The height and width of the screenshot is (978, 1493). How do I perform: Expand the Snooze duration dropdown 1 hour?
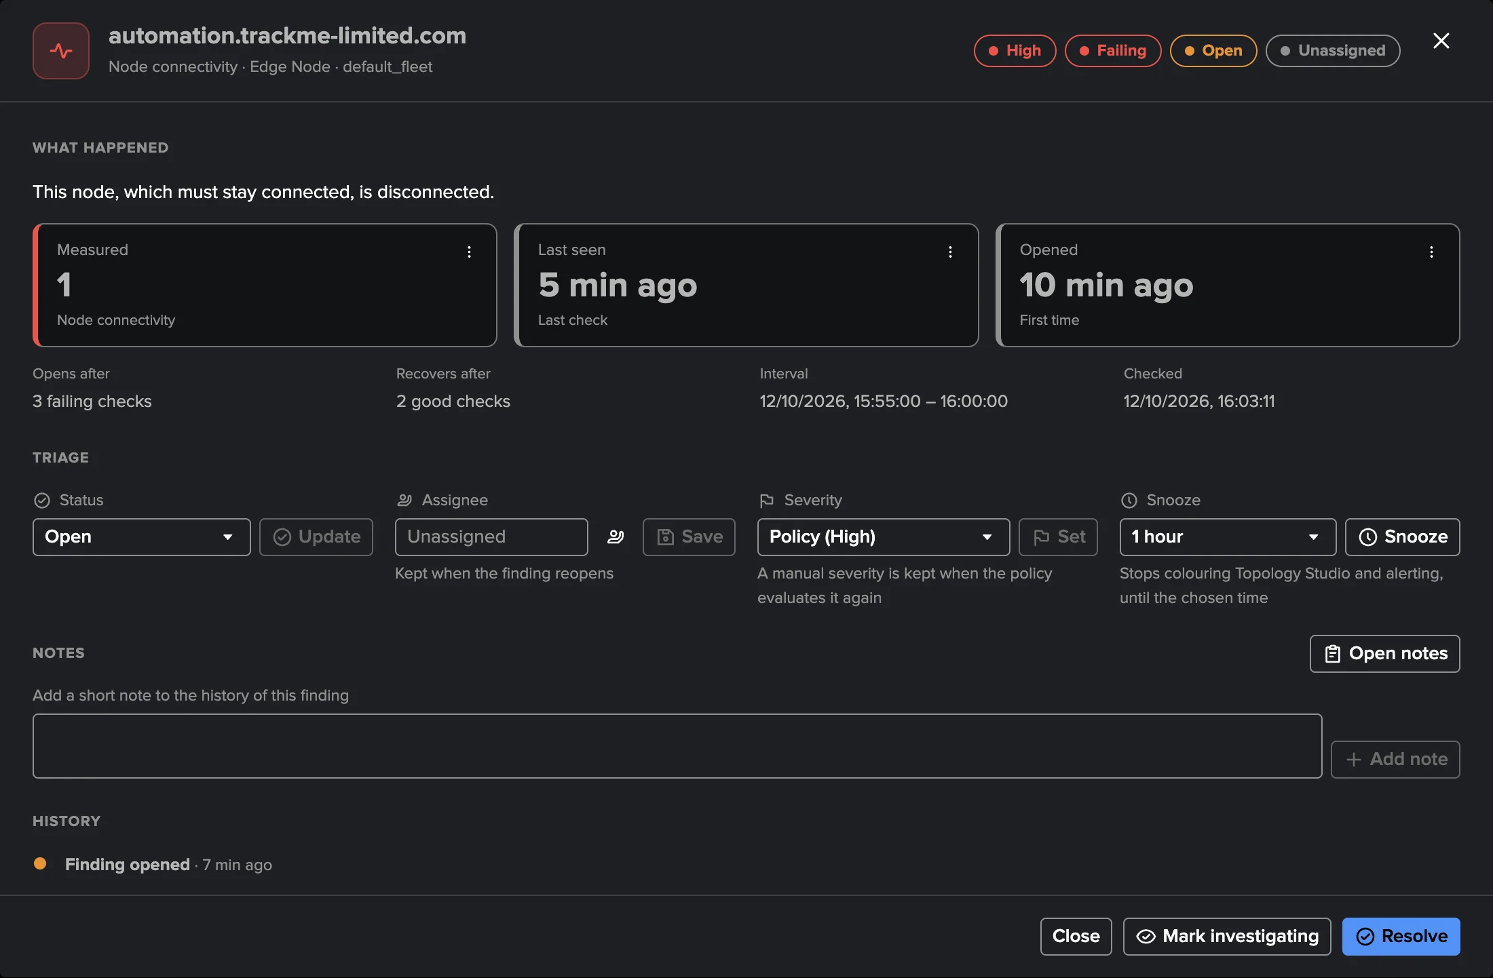1228,537
